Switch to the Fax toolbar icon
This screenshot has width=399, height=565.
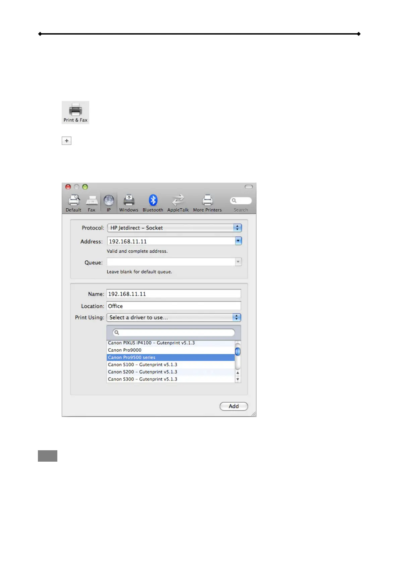[x=92, y=203]
